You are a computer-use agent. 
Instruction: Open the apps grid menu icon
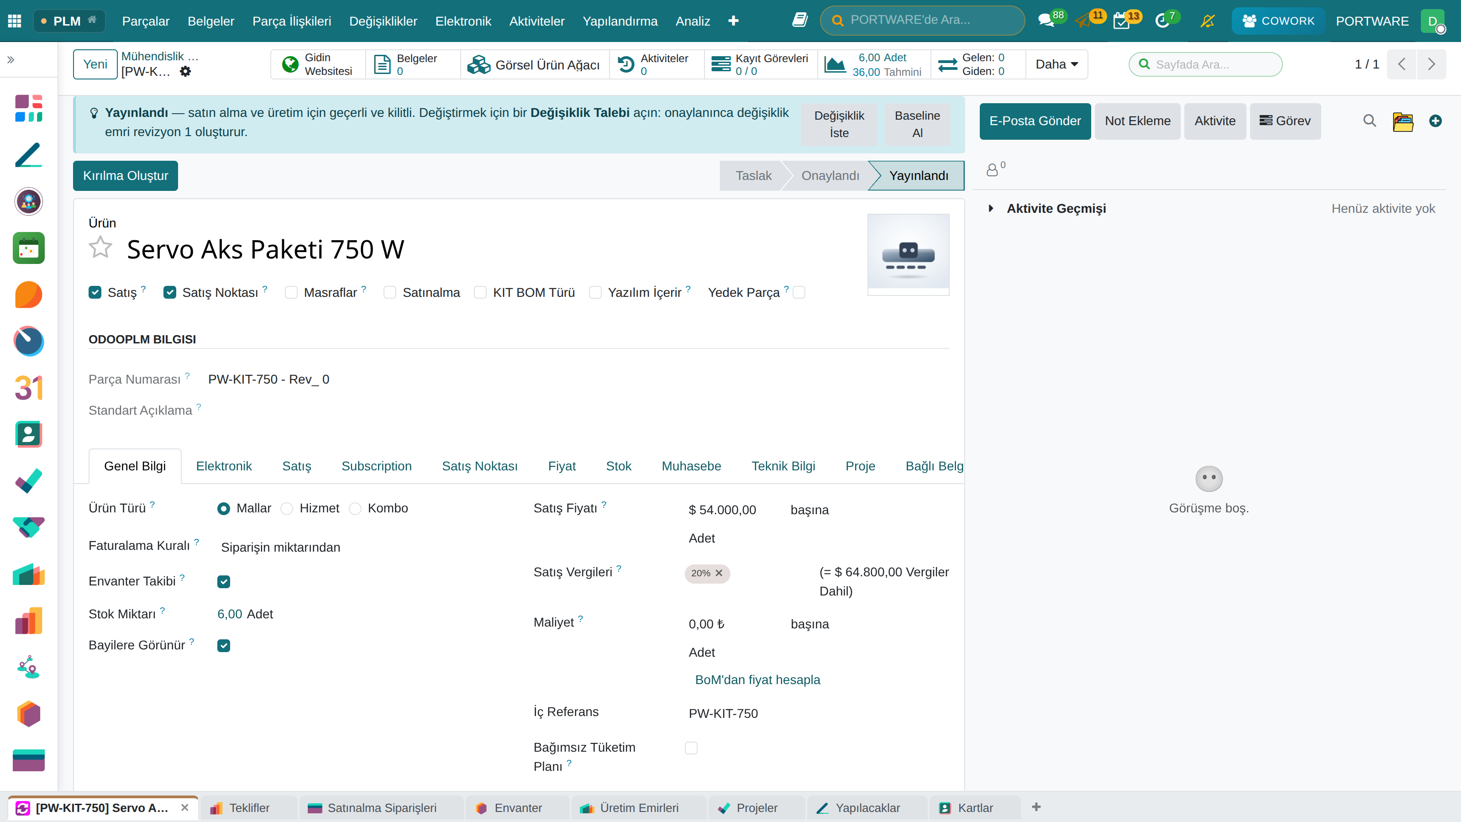tap(15, 21)
